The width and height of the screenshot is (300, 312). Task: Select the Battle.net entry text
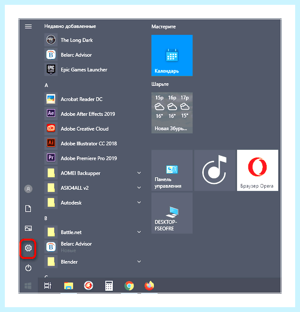pyautogui.click(x=71, y=232)
